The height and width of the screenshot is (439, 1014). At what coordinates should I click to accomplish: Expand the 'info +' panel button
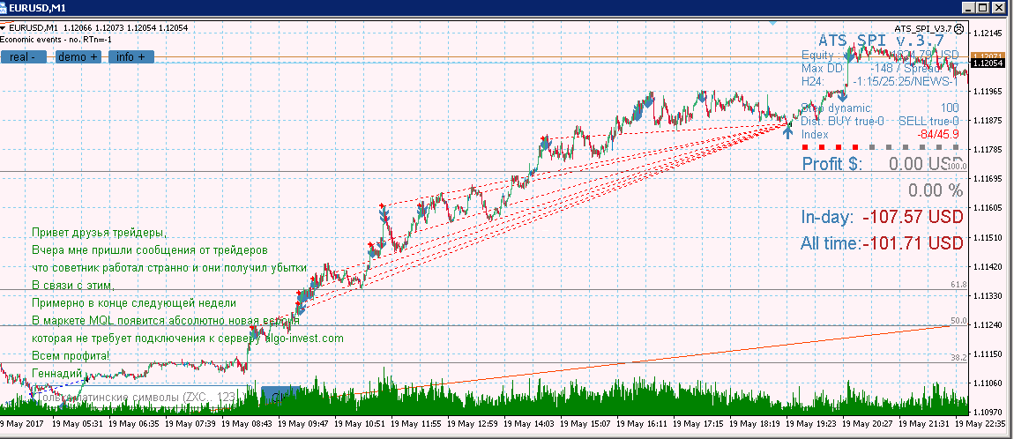coord(131,57)
